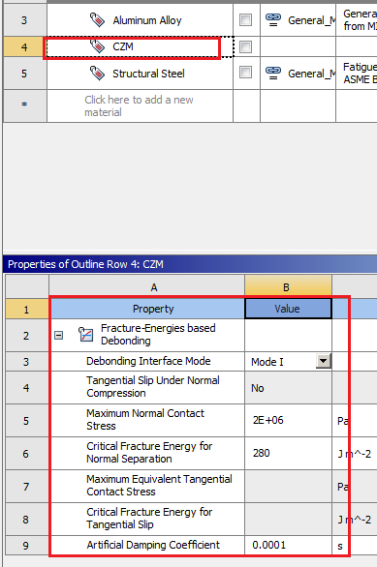
Task: Select the Maximum Normal Contact Stress label
Action: click(x=145, y=420)
